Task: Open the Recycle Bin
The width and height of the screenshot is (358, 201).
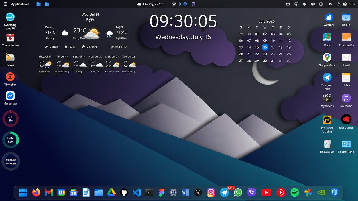Action: pos(327,147)
